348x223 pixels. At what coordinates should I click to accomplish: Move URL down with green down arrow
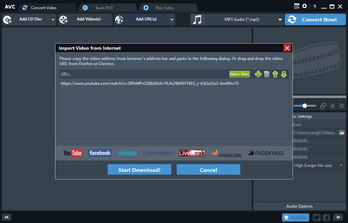[284, 74]
